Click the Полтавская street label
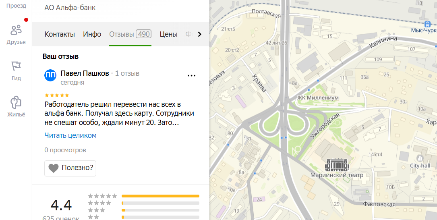This screenshot has width=437, height=220. point(266,13)
